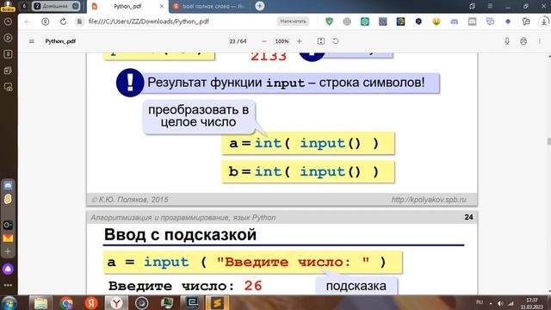Image resolution: width=551 pixels, height=310 pixels.
Task: Add a new app to the sidebar
Action: pyautogui.click(x=8, y=251)
